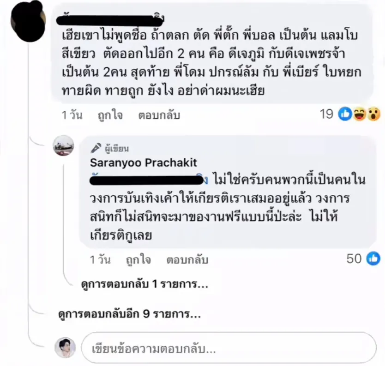Click the top comment's 1 วัน timestamp

(x=72, y=115)
